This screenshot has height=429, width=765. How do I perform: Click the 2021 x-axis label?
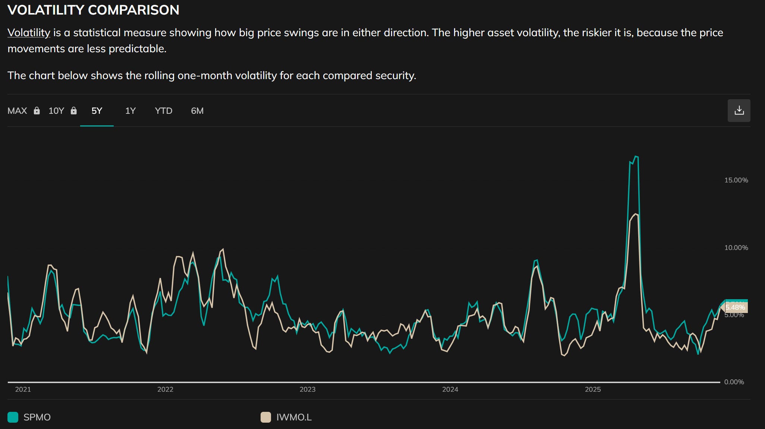tap(23, 389)
